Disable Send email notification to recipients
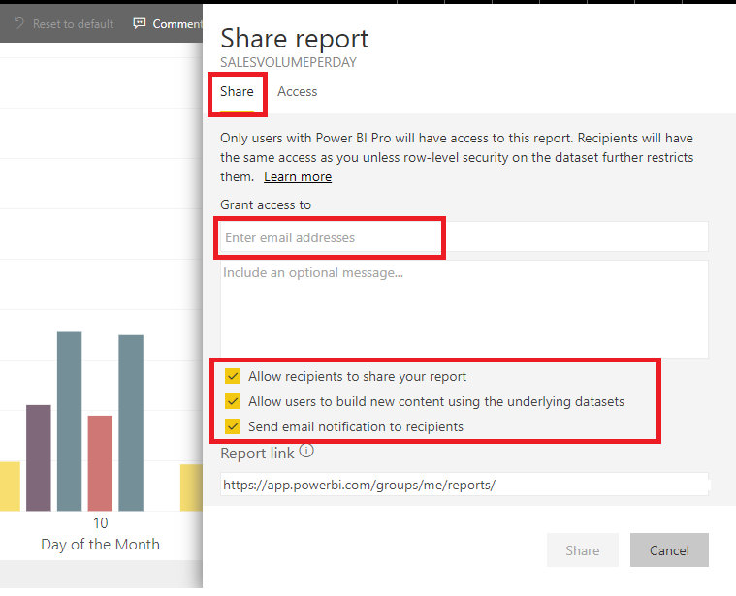The height and width of the screenshot is (596, 736). (x=233, y=426)
